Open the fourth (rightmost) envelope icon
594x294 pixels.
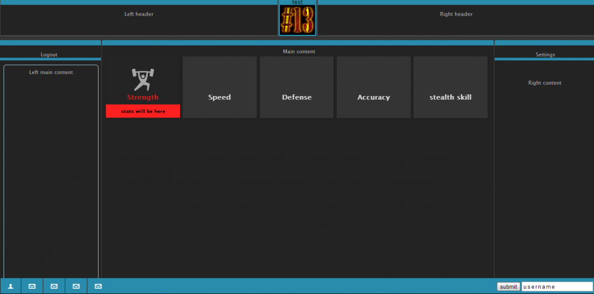pos(98,286)
